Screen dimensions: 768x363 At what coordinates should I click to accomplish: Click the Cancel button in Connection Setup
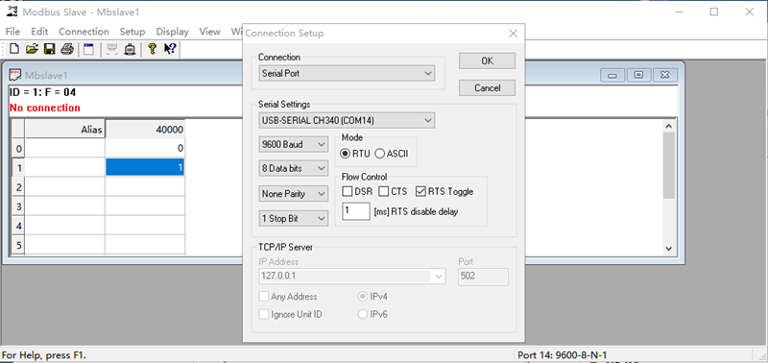click(x=487, y=88)
